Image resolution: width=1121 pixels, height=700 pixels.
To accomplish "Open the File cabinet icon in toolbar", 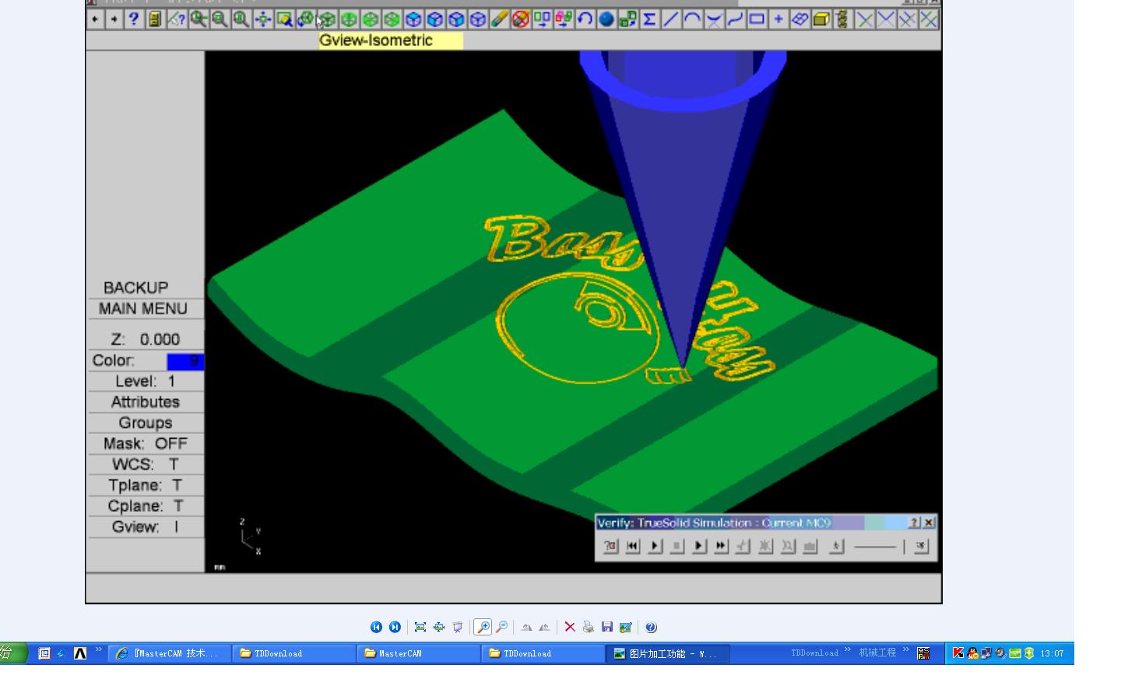I will coord(155,19).
